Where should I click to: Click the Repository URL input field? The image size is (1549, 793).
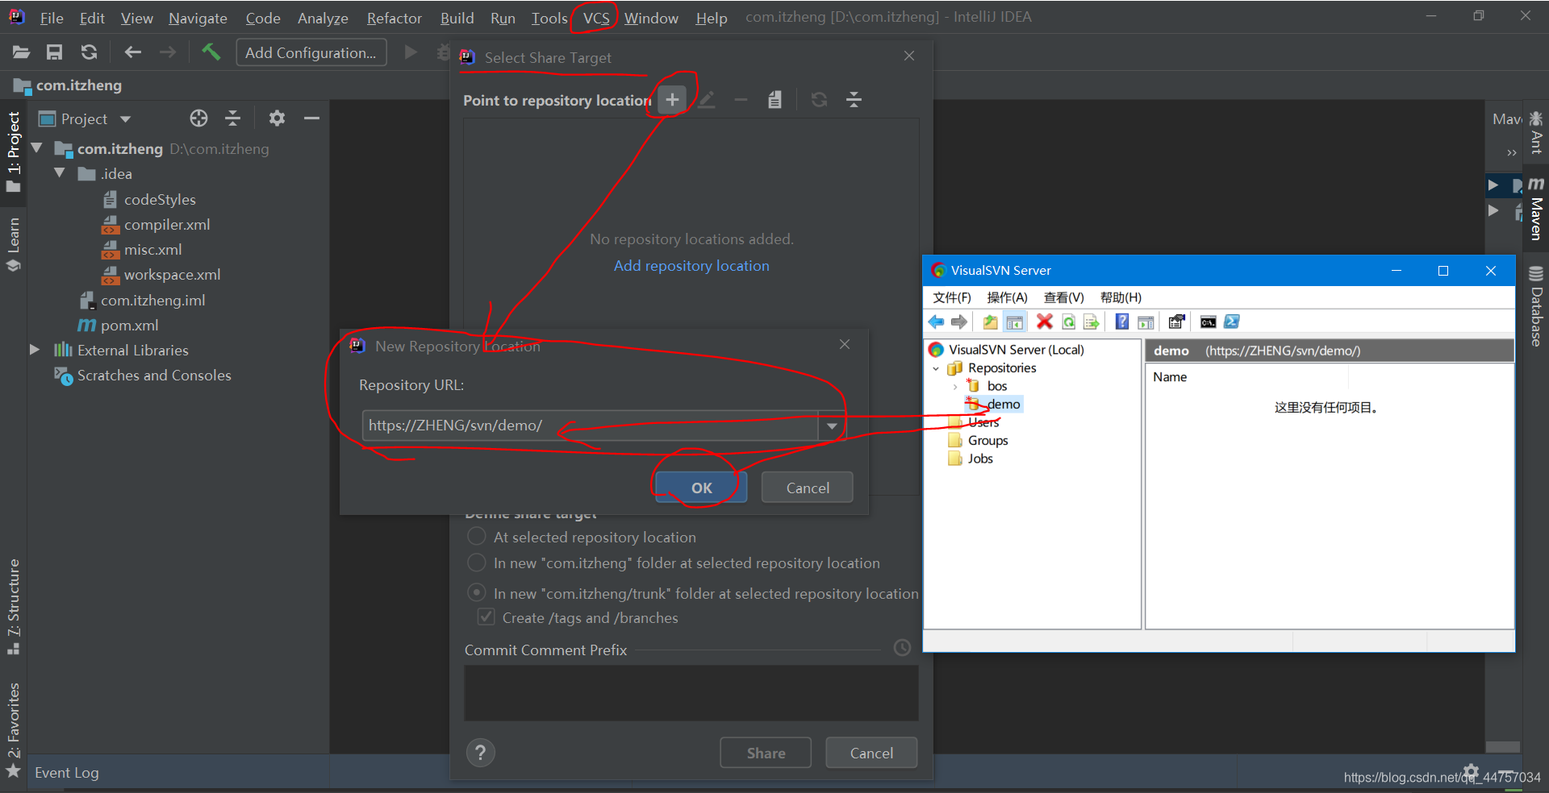[x=590, y=426]
